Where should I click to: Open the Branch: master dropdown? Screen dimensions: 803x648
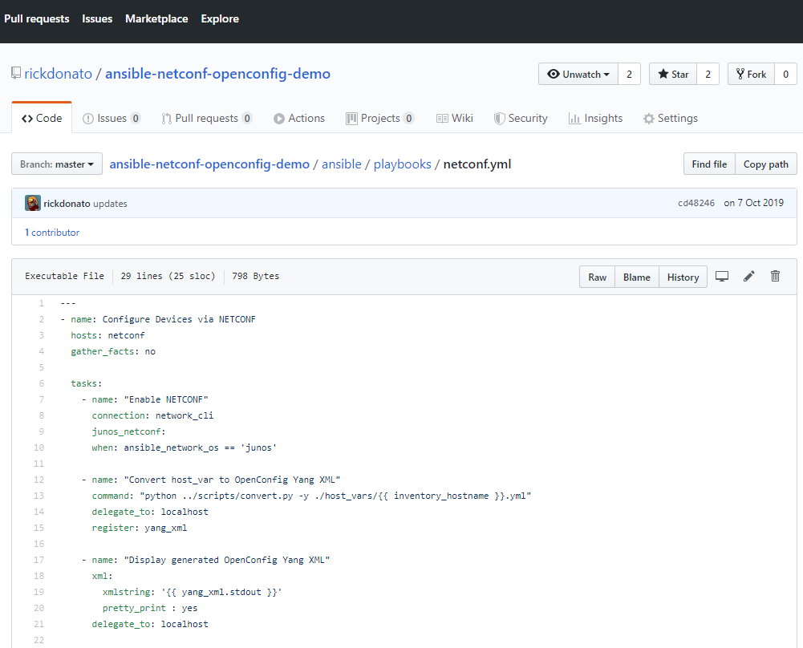57,164
